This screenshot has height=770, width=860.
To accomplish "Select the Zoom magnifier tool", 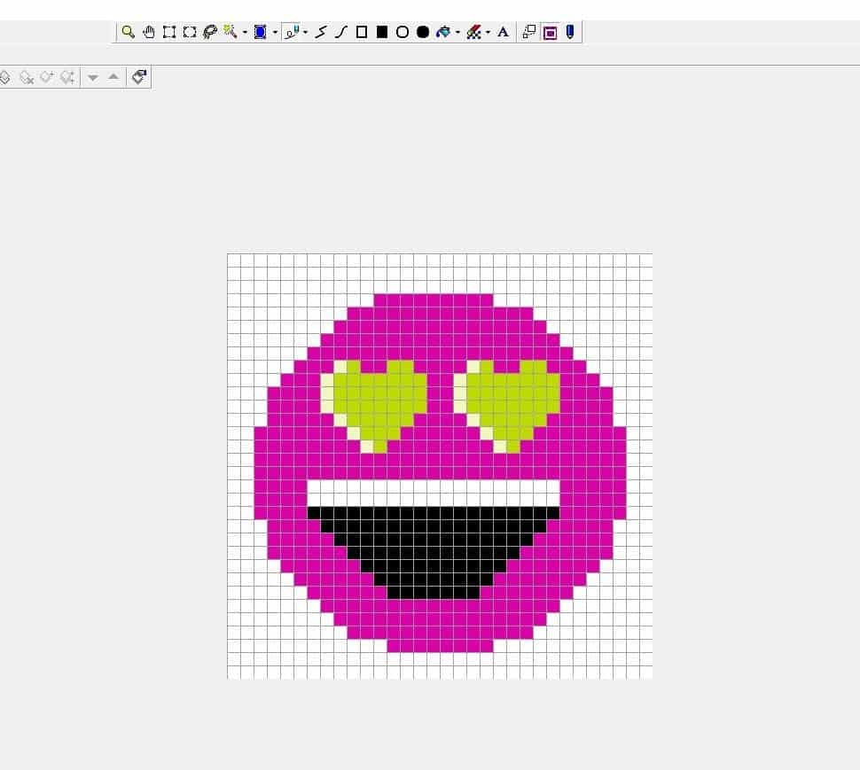I will (128, 32).
